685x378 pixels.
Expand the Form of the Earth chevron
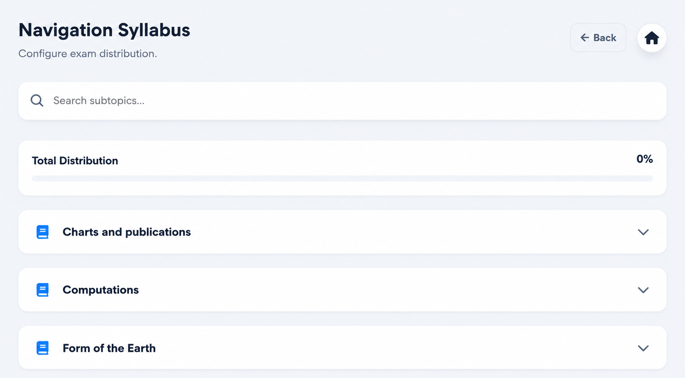pos(643,348)
